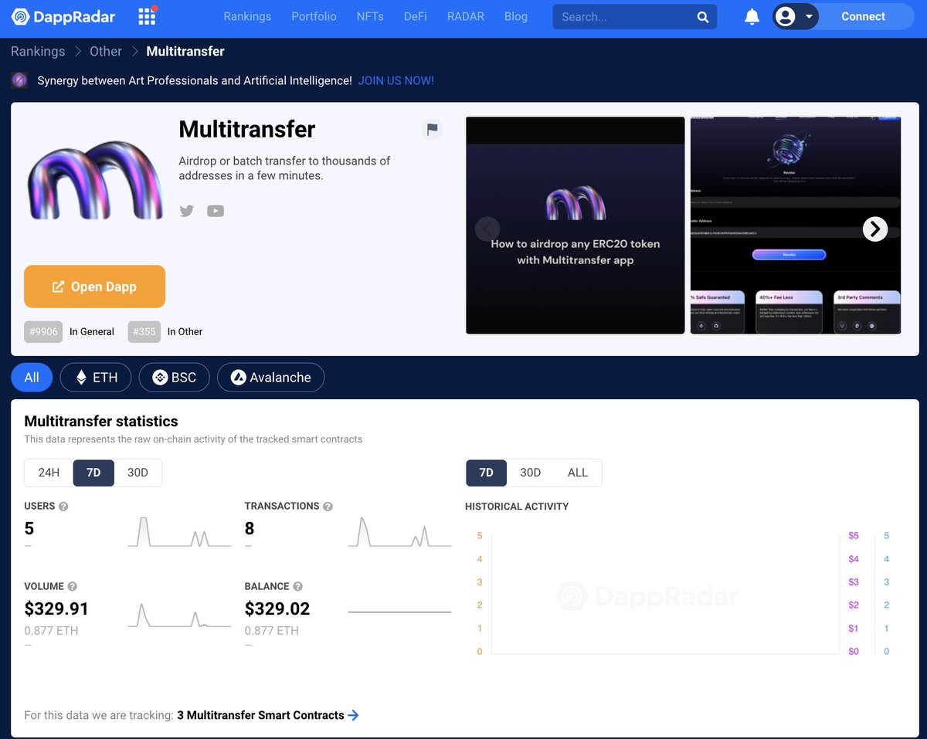The image size is (927, 739).
Task: Click the $329.91 volume value
Action: [x=56, y=608]
